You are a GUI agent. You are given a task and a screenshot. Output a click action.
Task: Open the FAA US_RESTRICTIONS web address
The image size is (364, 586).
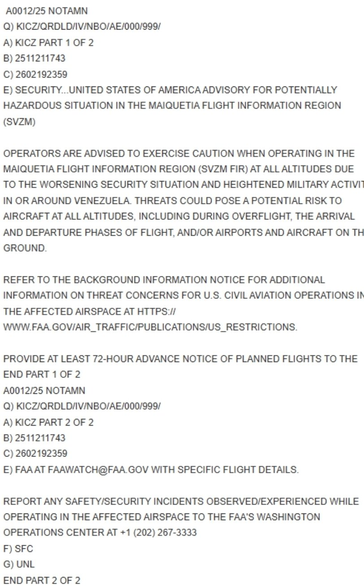click(150, 327)
